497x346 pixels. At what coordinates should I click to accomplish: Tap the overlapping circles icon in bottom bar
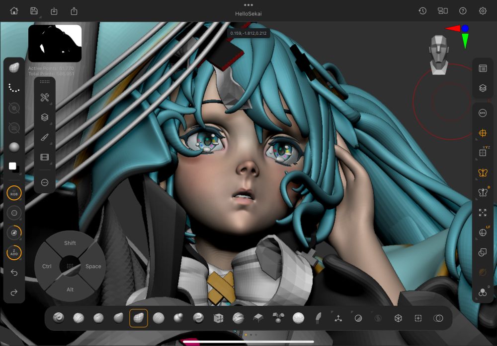[x=438, y=318]
